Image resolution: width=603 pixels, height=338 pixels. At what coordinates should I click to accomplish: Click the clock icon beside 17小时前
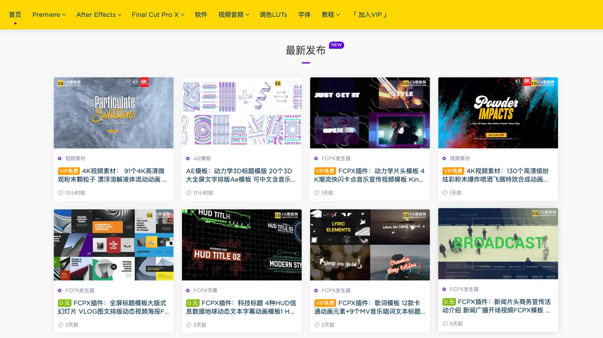[x=189, y=193]
